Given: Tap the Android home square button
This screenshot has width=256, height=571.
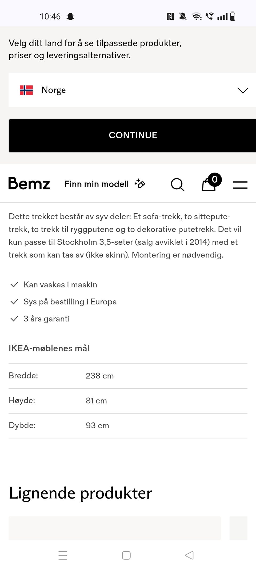Looking at the screenshot, I should click(126, 555).
